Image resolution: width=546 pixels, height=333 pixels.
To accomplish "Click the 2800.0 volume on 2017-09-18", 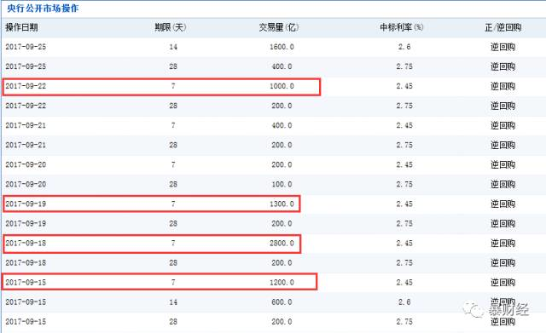I will pos(282,244).
